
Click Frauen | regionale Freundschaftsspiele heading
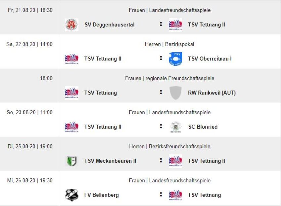tap(170, 78)
